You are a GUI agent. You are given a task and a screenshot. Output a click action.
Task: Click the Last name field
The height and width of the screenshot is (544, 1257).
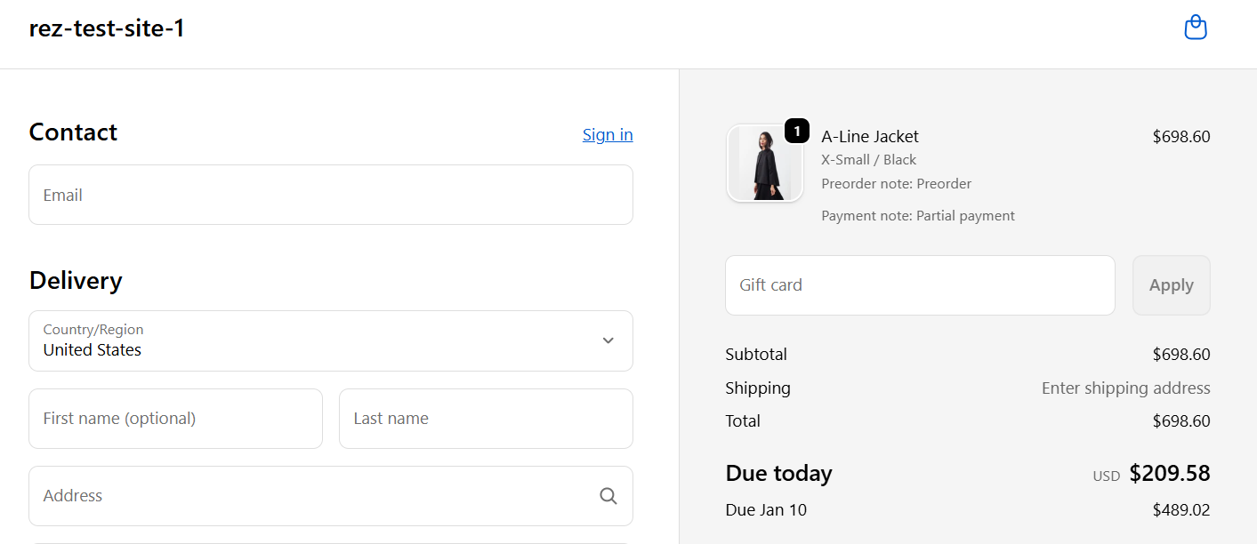[x=485, y=419]
